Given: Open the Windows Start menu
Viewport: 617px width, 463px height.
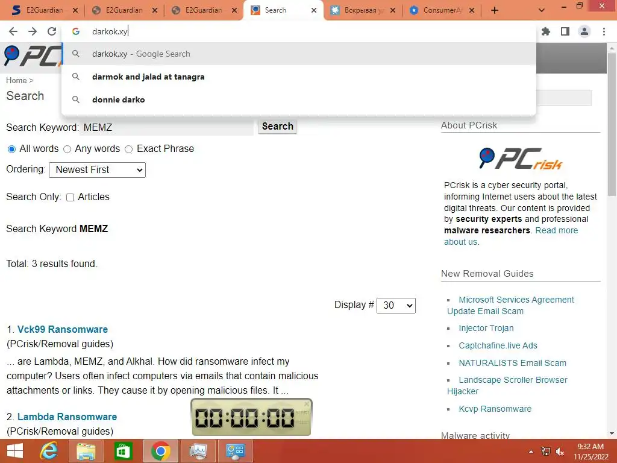Looking at the screenshot, I should click(x=15, y=451).
